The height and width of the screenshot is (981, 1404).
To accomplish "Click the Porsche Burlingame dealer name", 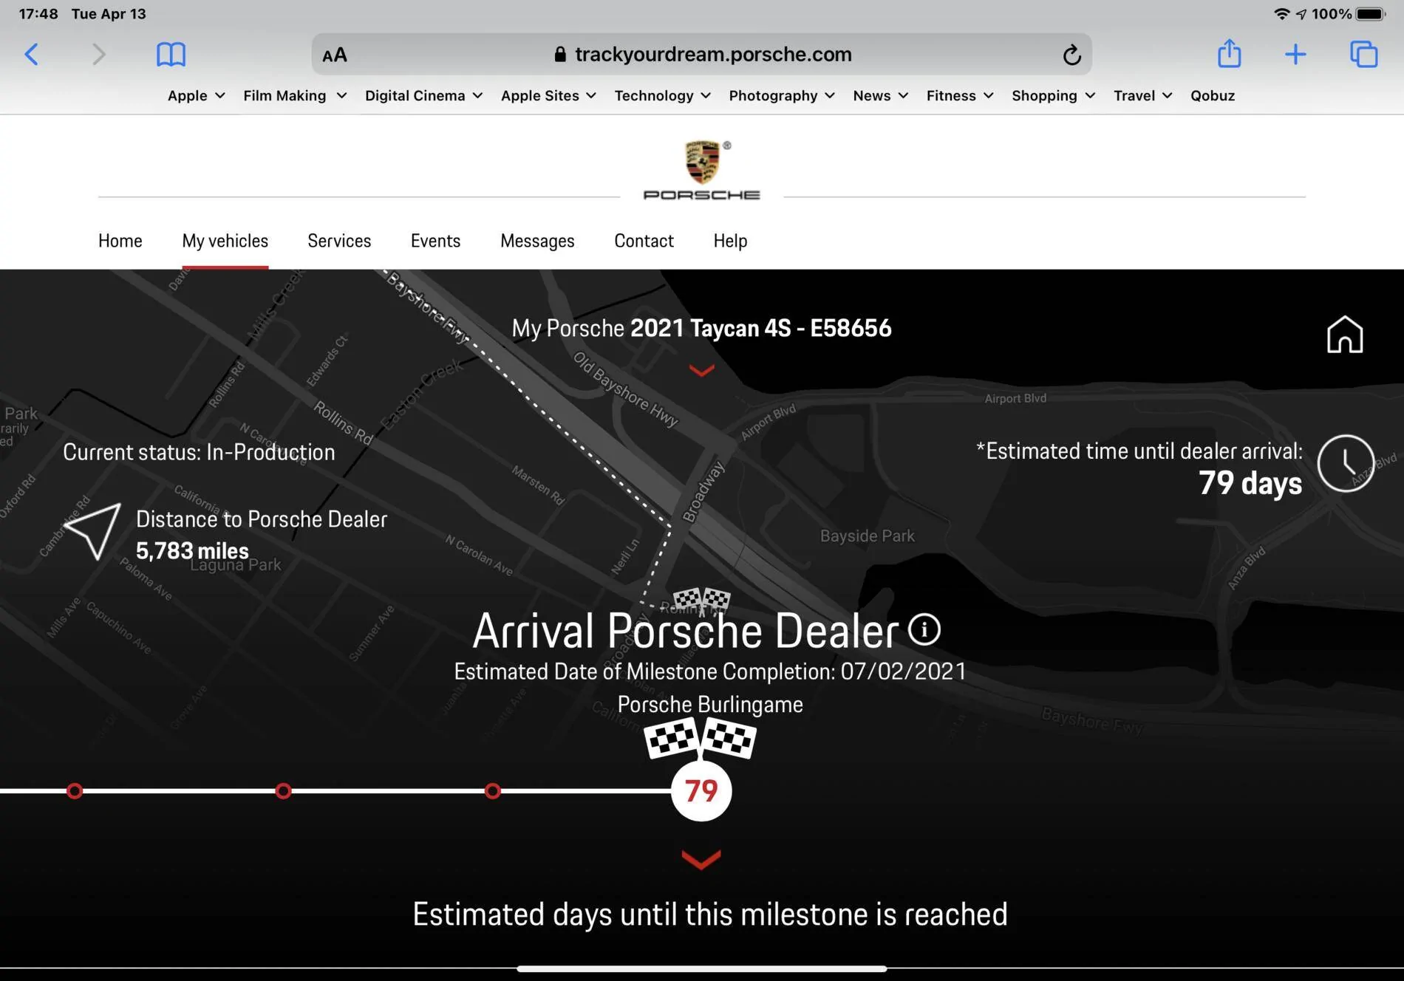I will tap(710, 705).
